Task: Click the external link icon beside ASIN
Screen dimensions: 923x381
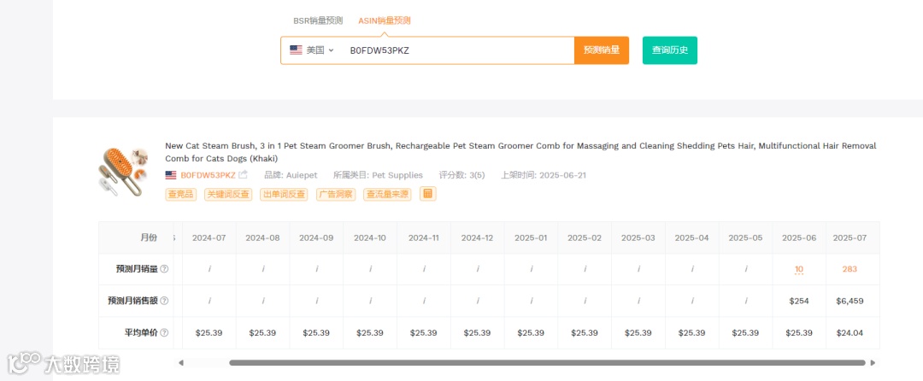Action: (243, 174)
